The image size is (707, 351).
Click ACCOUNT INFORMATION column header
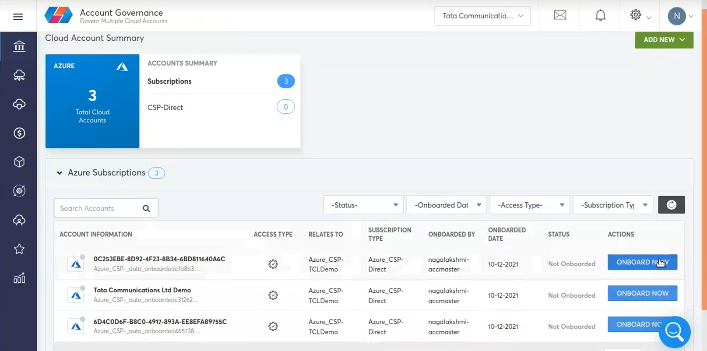(x=96, y=235)
